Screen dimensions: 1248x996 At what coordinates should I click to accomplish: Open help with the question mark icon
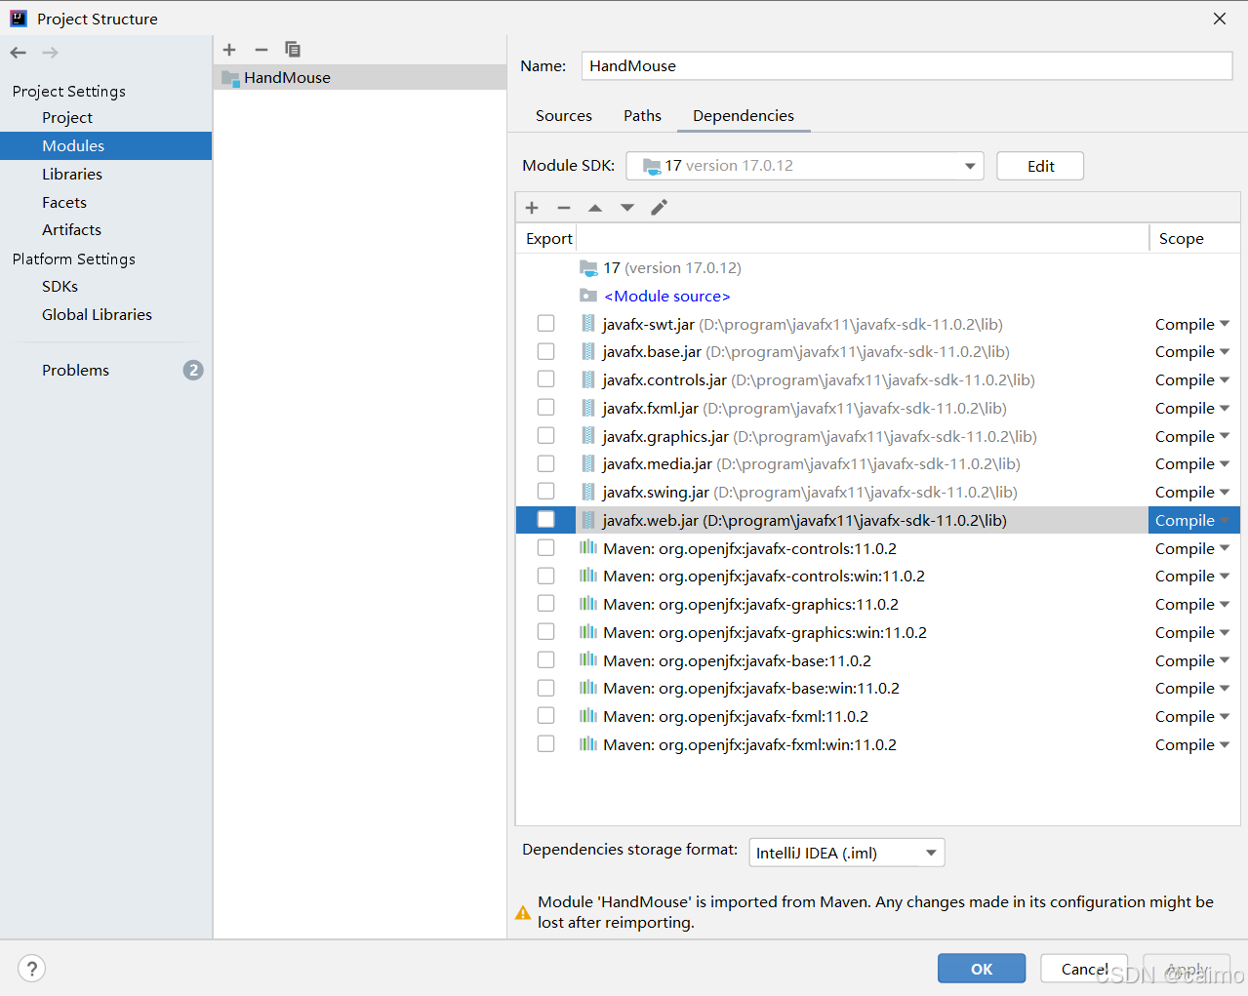click(32, 969)
